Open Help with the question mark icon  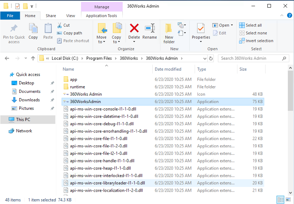[290, 15]
